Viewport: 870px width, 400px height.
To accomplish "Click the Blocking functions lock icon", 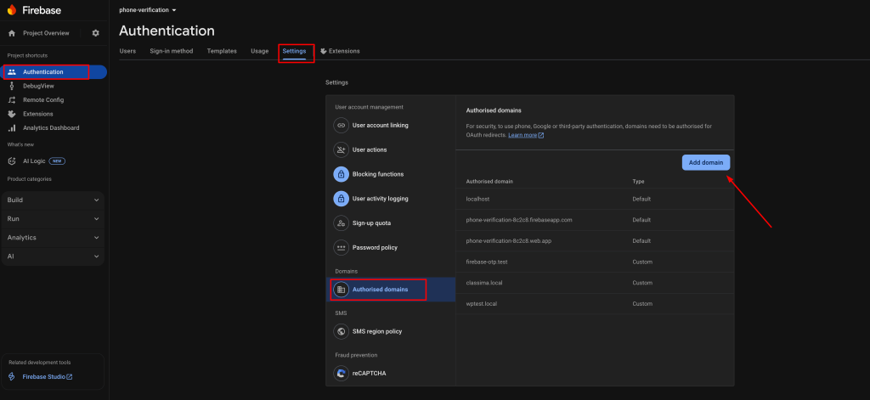I will click(x=341, y=174).
